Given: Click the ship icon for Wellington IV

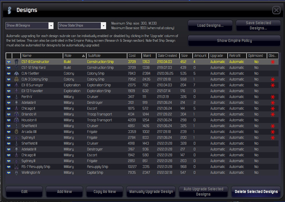Looking at the screenshot, I should 16,173.
